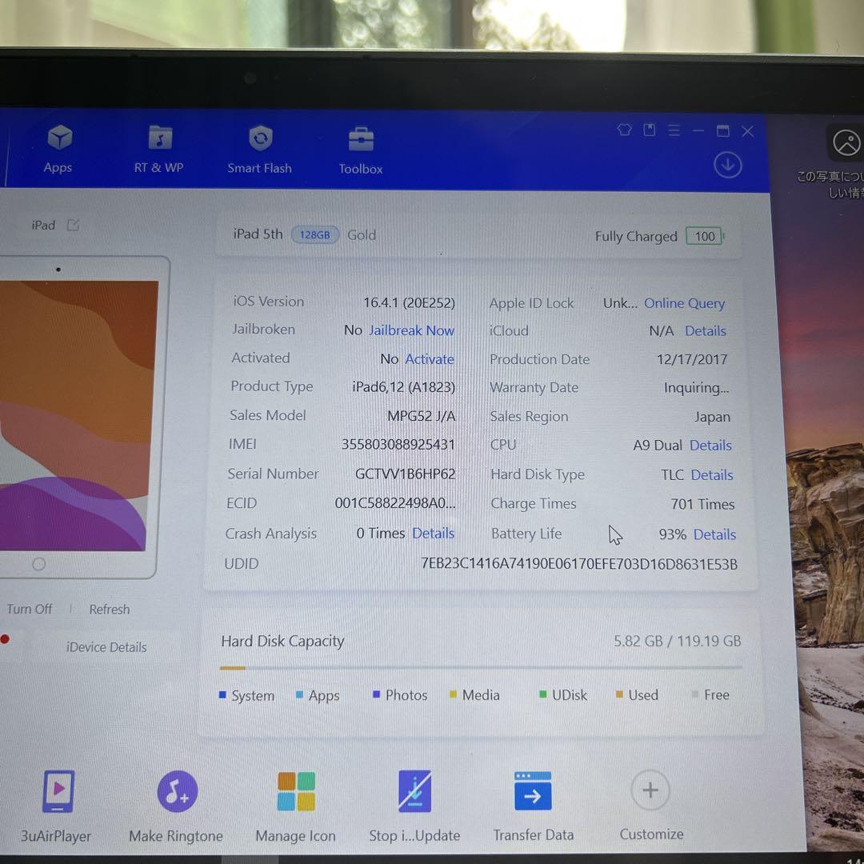The image size is (864, 864).
Task: Click the Production Date 12/17/2017
Action: click(x=692, y=359)
